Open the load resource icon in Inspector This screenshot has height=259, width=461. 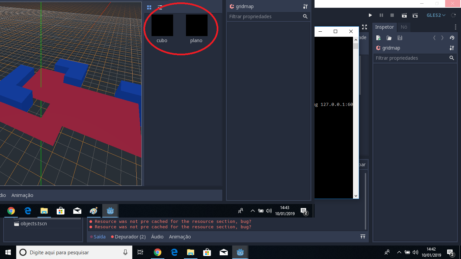[389, 38]
